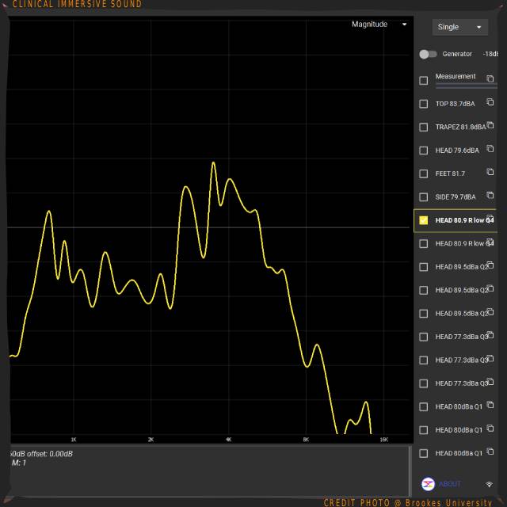Toggle the Generator switch

pyautogui.click(x=428, y=54)
